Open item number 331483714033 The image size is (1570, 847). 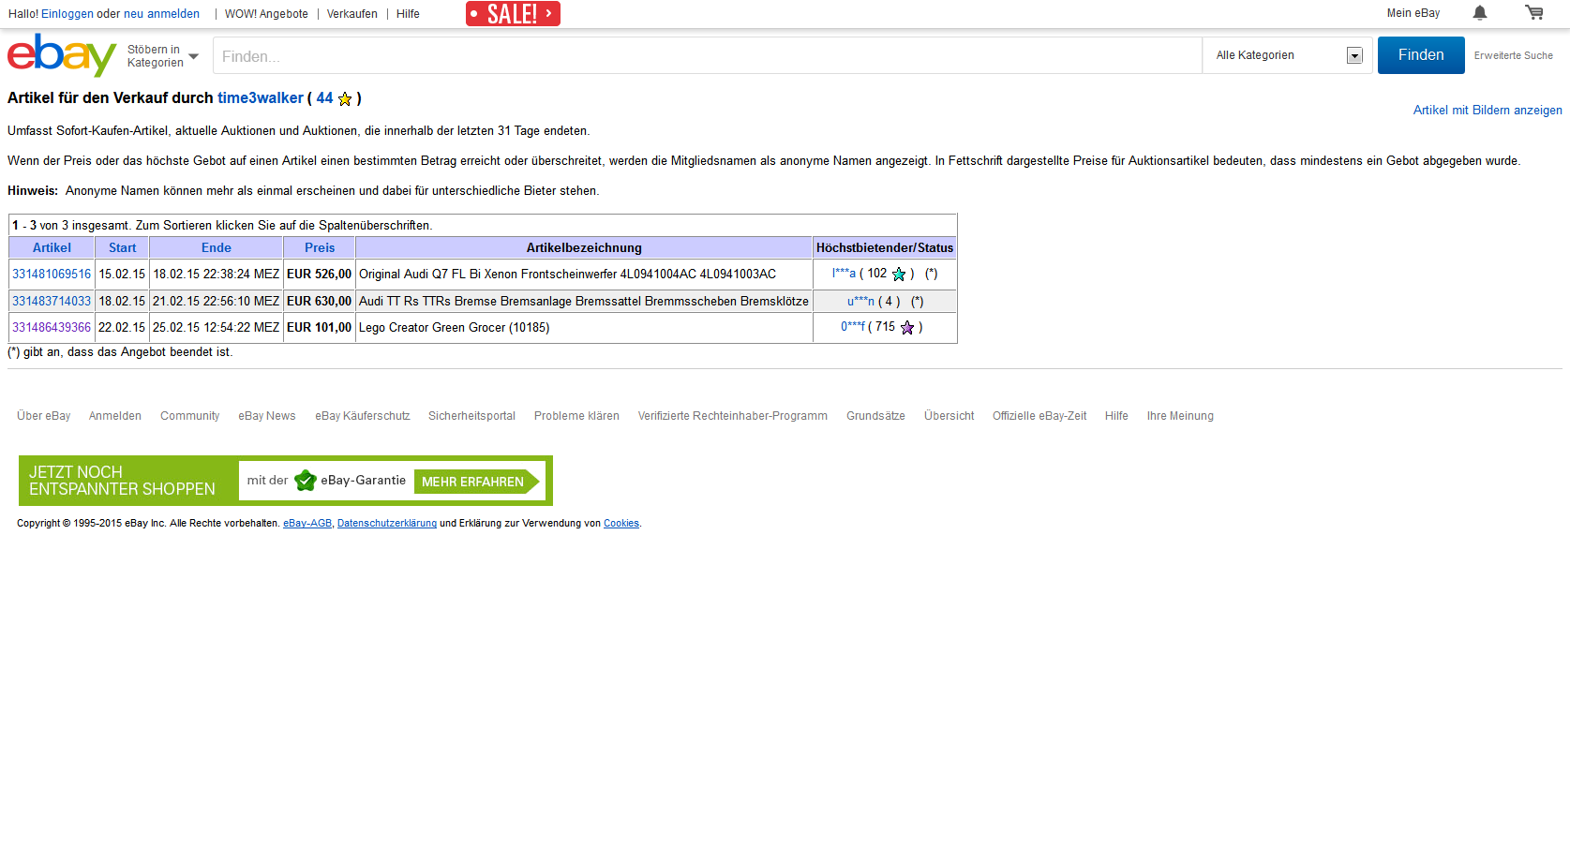(52, 301)
